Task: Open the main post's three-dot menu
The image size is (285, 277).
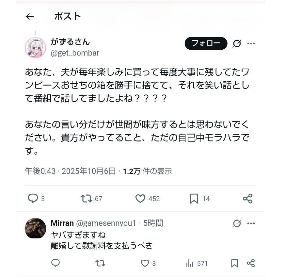Action: pyautogui.click(x=251, y=43)
